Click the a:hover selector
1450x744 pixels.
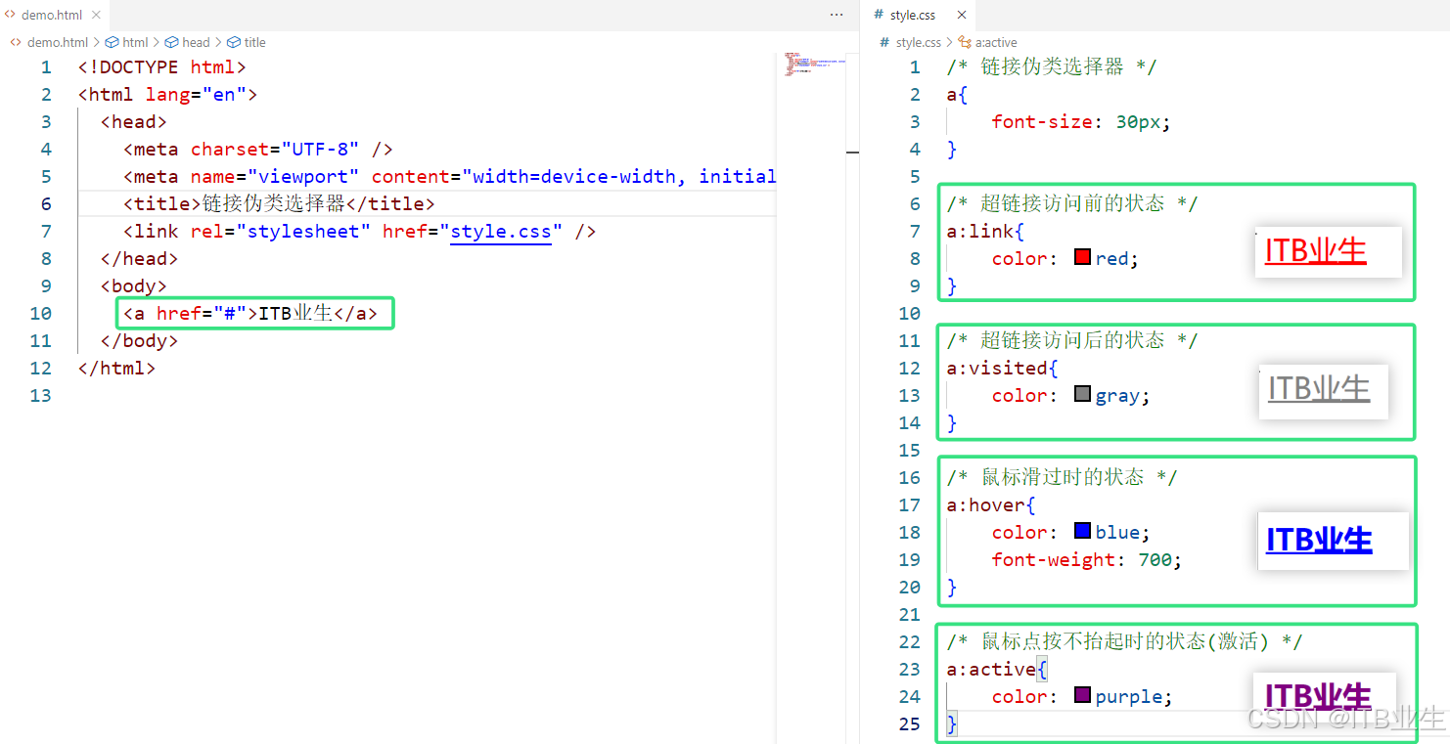click(986, 505)
